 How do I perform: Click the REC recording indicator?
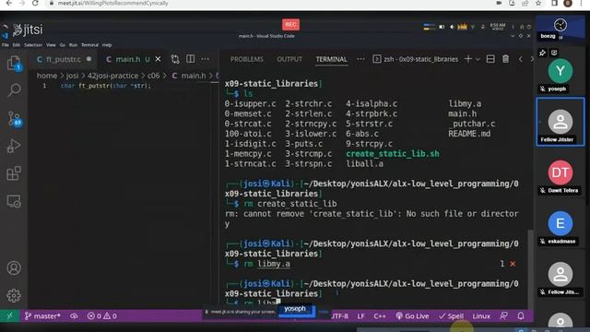coord(290,25)
